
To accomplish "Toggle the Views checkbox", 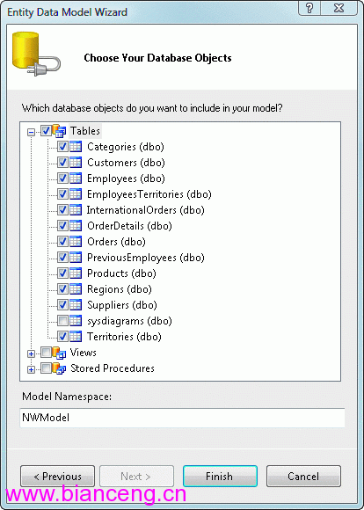I will point(46,353).
